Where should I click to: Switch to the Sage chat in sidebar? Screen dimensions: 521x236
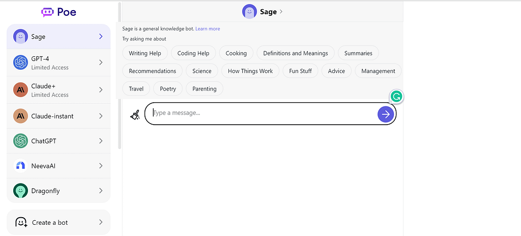[x=59, y=37]
